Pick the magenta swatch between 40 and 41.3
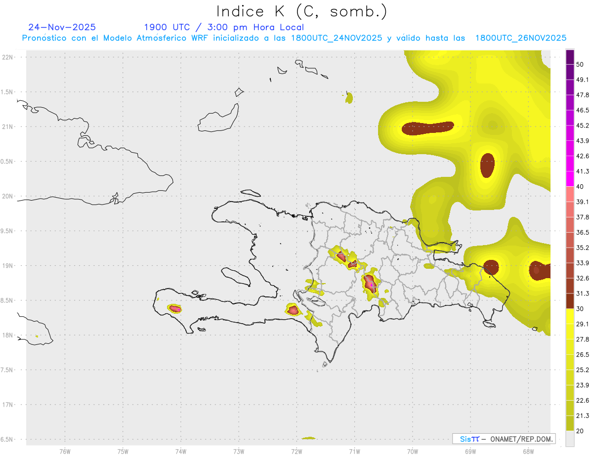Screen dimensions: 593x458 click(x=570, y=179)
